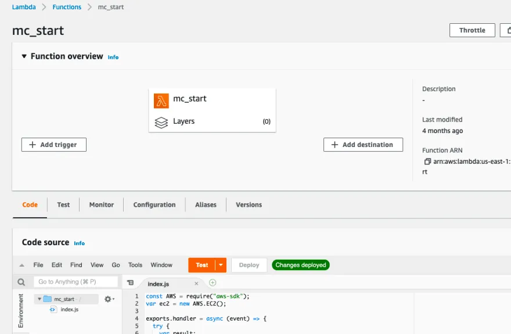Open the Aliases tab
511x334 pixels.
point(206,204)
